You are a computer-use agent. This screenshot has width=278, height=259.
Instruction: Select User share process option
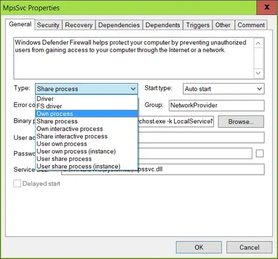(86, 159)
